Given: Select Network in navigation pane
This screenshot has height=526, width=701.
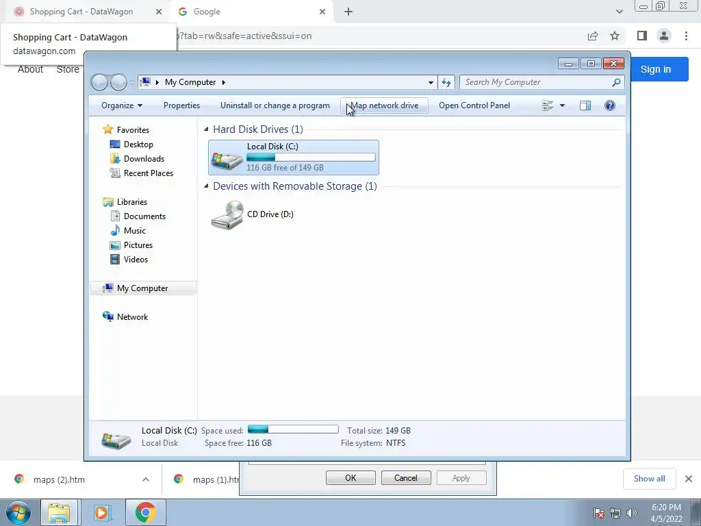Looking at the screenshot, I should (x=132, y=316).
